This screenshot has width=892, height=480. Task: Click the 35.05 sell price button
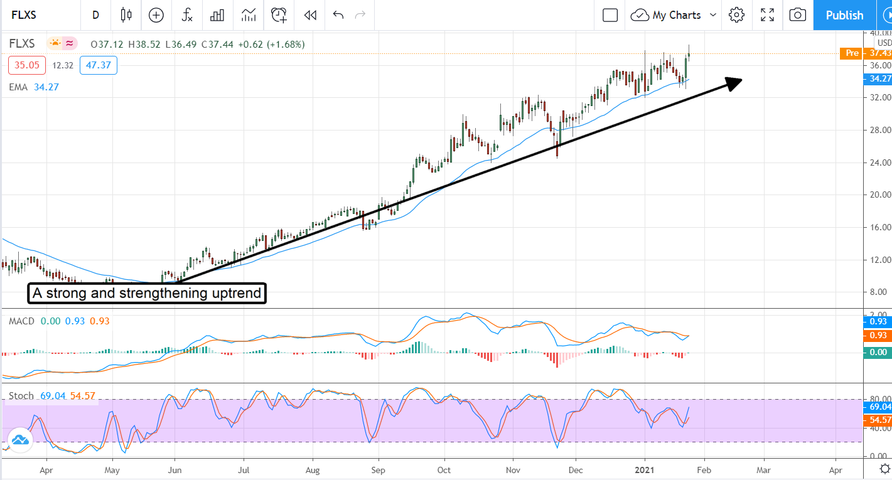tap(27, 65)
